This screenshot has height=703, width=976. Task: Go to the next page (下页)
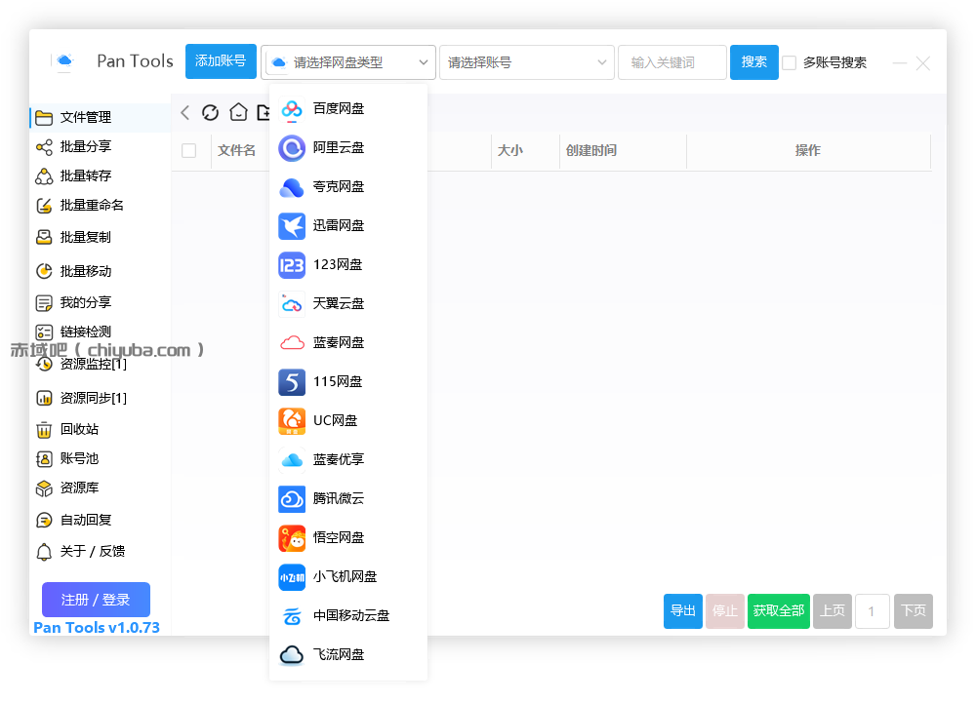914,611
